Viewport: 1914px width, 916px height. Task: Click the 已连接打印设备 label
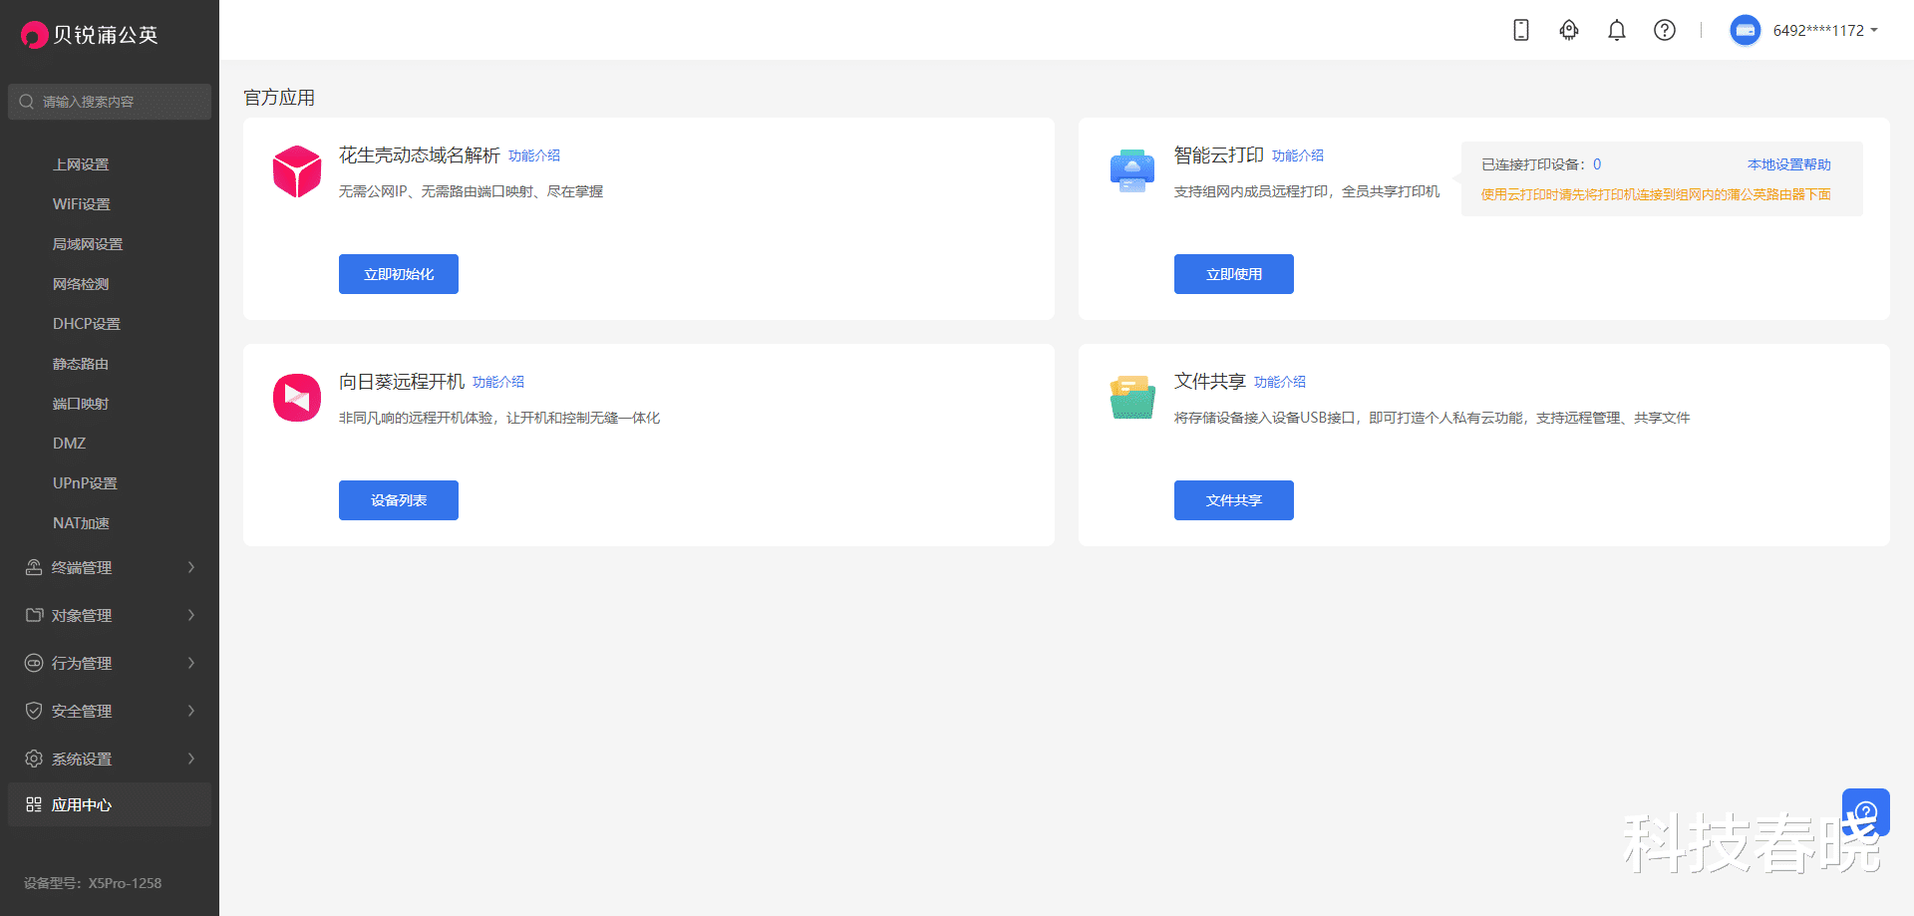pyautogui.click(x=1533, y=164)
